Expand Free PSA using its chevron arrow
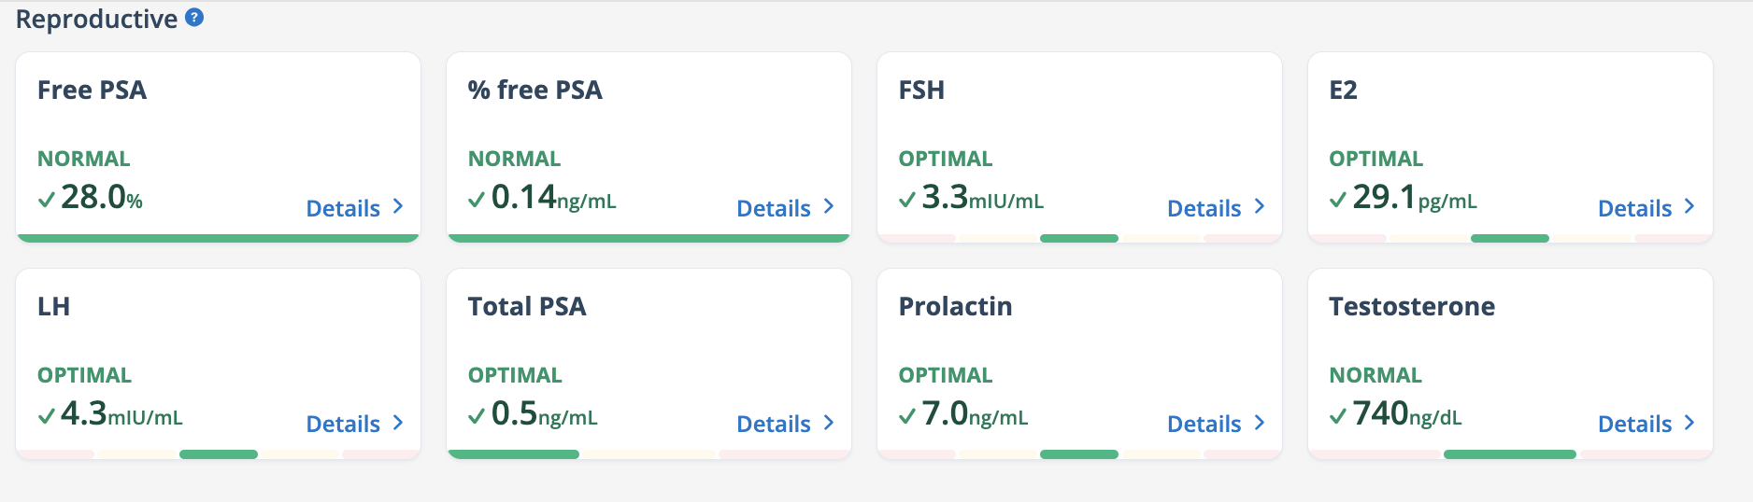The width and height of the screenshot is (1753, 502). [x=398, y=206]
